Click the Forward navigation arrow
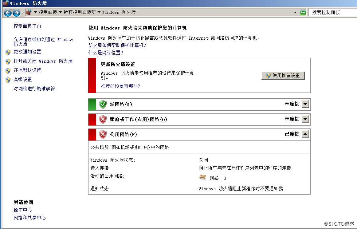This screenshot has width=357, height=229. coord(16,13)
